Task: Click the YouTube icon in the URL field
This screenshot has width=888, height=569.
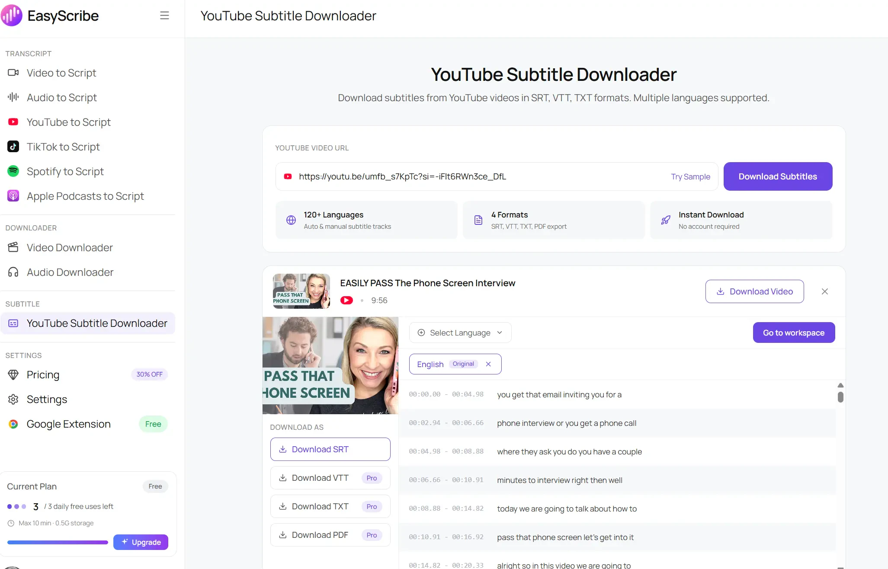Action: pyautogui.click(x=288, y=176)
